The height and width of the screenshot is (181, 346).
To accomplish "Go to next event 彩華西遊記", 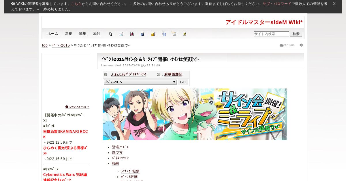I will point(173,74).
